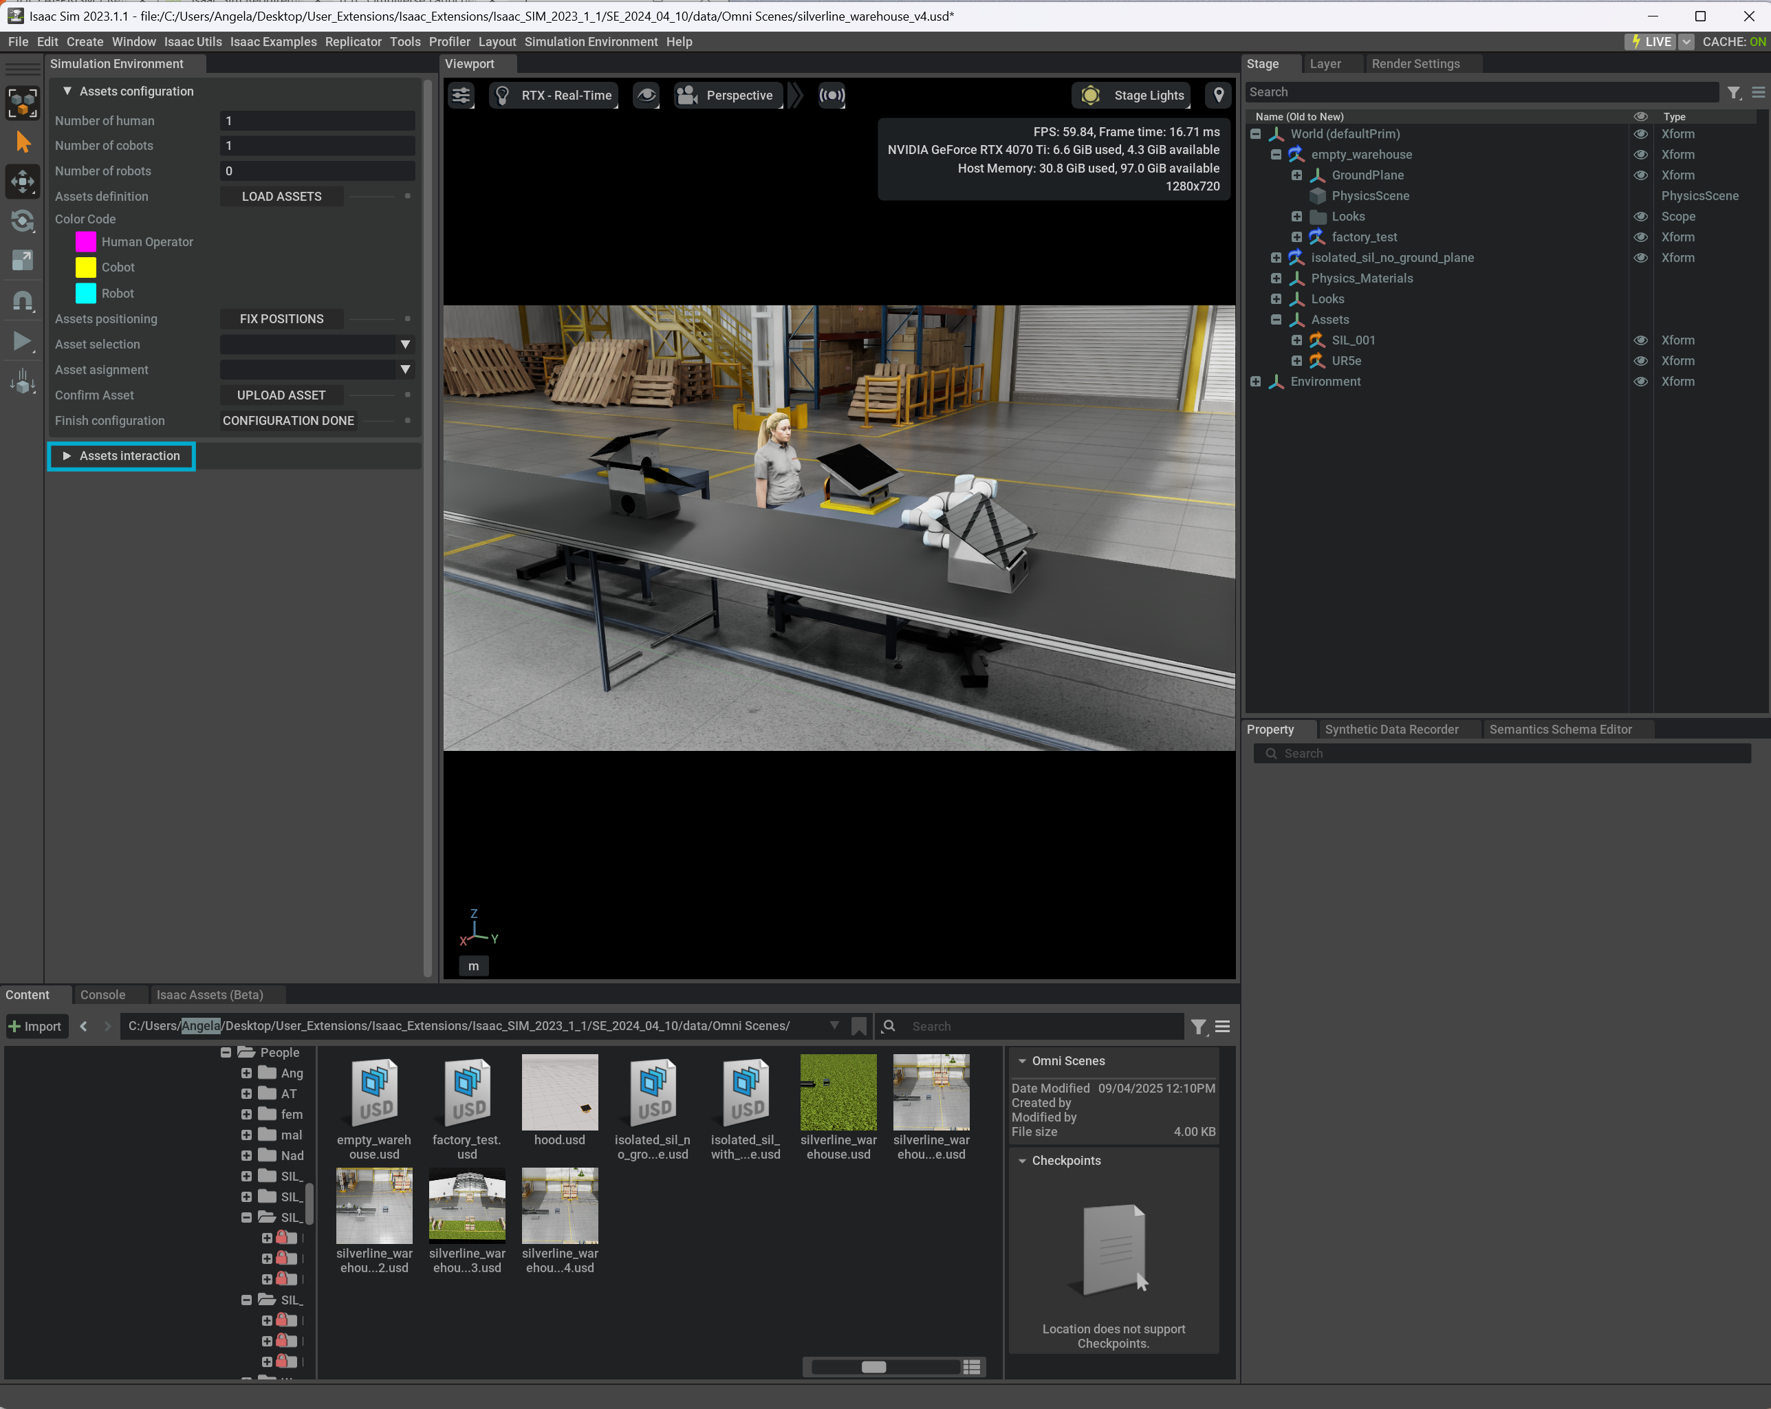Select the Move tool in left toolbar
This screenshot has height=1409, width=1771.
pos(22,182)
